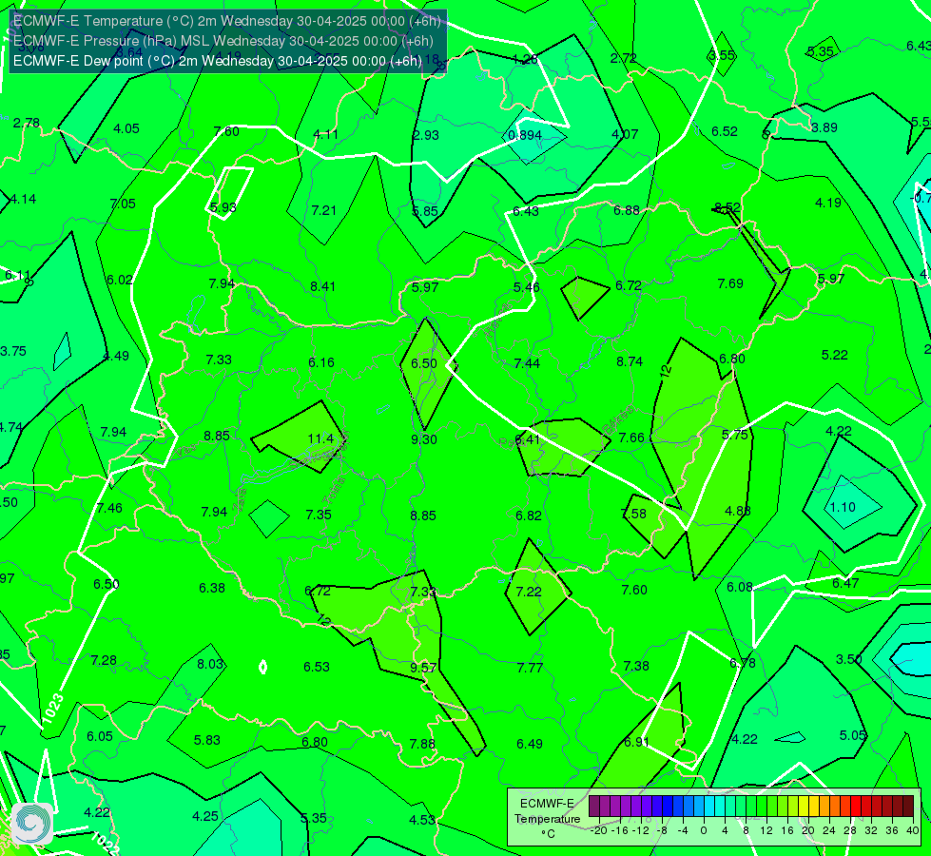Click the map value 6.38
Screen dimensions: 931x856
click(212, 588)
